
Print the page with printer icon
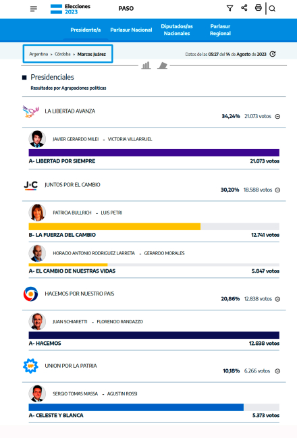click(259, 7)
